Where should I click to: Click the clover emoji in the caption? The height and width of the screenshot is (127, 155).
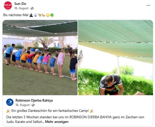52,15
